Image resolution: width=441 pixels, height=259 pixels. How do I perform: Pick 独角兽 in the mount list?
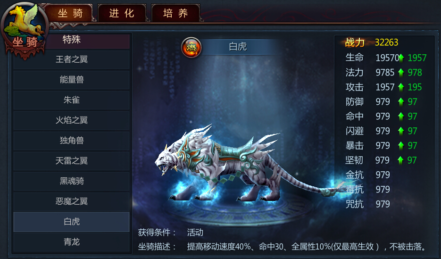click(71, 140)
